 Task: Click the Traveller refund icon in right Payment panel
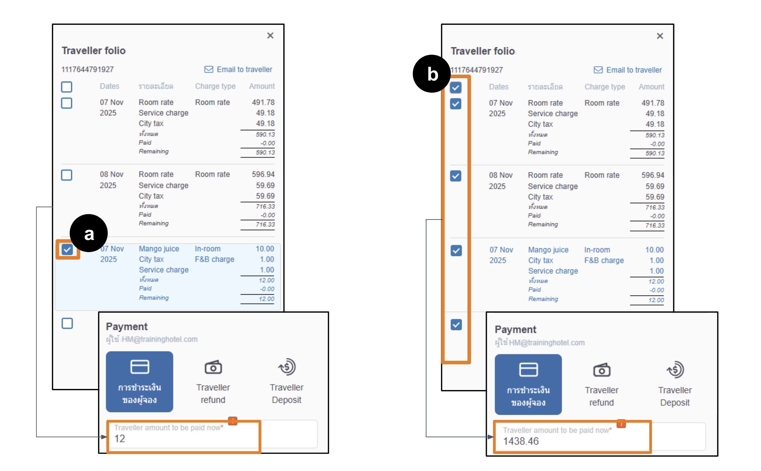pos(601,370)
